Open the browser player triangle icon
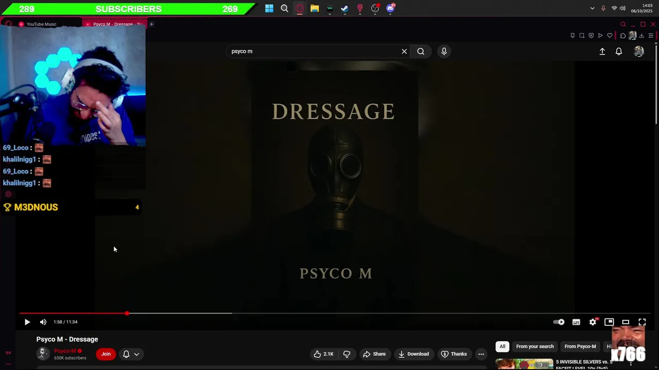659x370 pixels. tap(600, 35)
